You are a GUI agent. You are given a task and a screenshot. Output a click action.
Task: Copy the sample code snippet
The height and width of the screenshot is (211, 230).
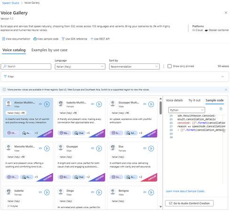(221, 109)
